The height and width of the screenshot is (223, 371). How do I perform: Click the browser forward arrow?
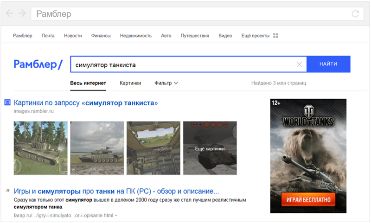coord(22,13)
